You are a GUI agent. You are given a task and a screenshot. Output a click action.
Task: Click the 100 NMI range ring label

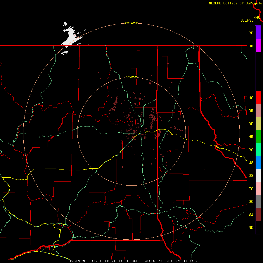pos(131,23)
